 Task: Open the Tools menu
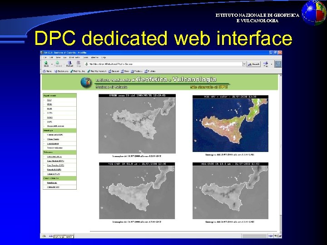tap(86, 57)
